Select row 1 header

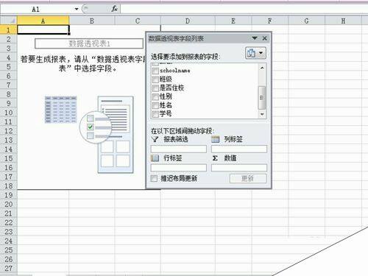(8, 30)
